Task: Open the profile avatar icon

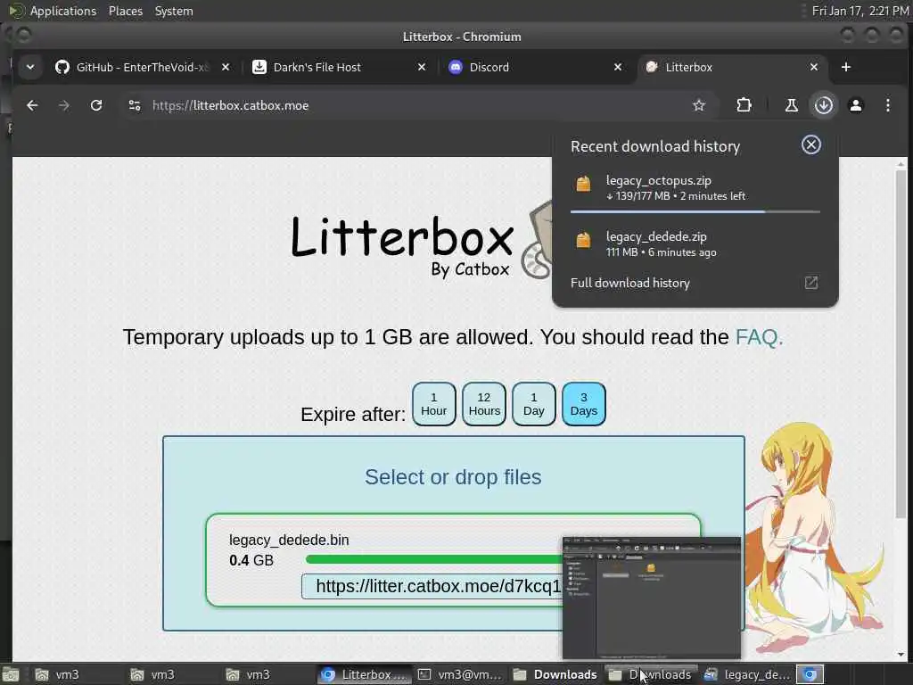Action: click(855, 105)
